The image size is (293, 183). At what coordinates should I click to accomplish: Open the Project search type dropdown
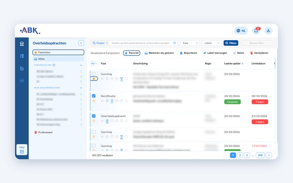100,43
